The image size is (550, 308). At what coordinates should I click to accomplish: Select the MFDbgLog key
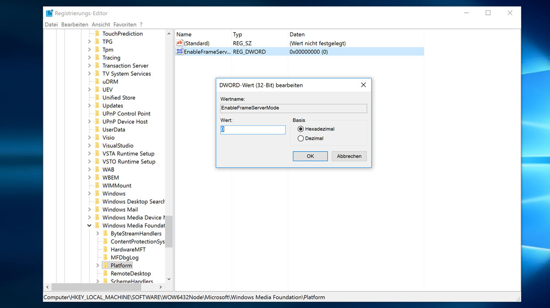point(125,258)
